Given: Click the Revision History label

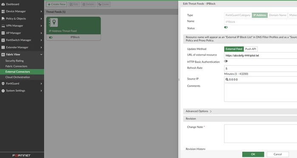Looking at the screenshot, I should (x=195, y=149).
